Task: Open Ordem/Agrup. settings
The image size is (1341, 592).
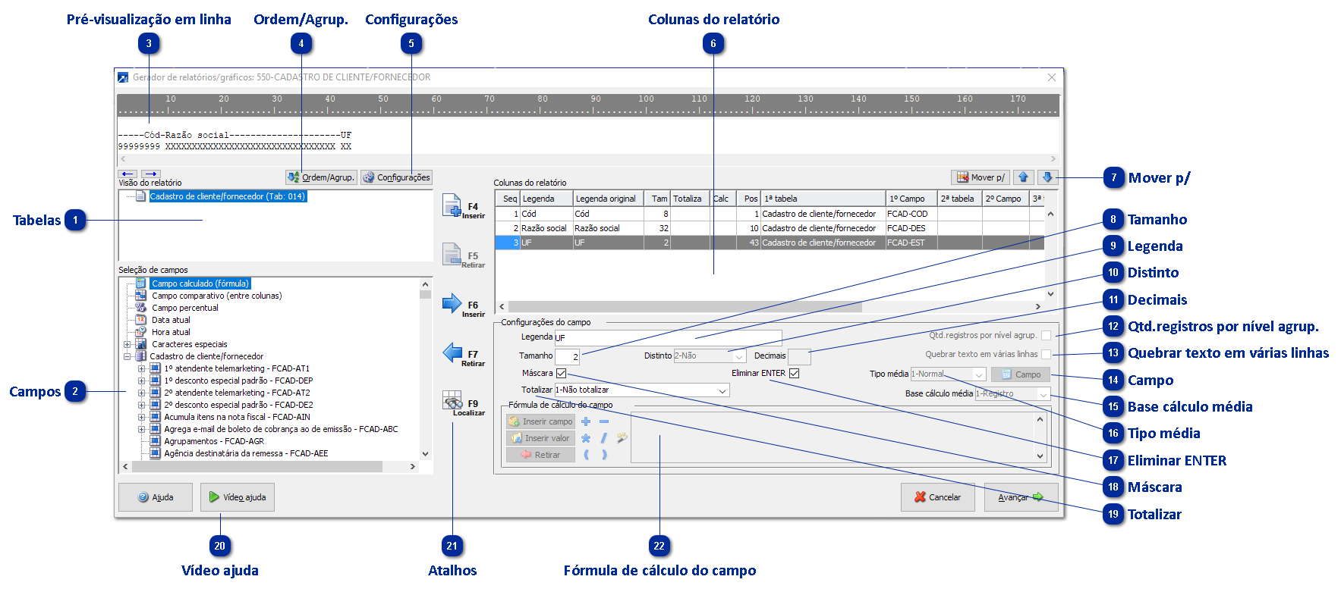Action: [x=321, y=177]
